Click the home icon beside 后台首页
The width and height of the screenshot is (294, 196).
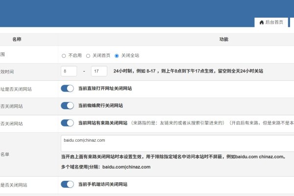click(262, 23)
